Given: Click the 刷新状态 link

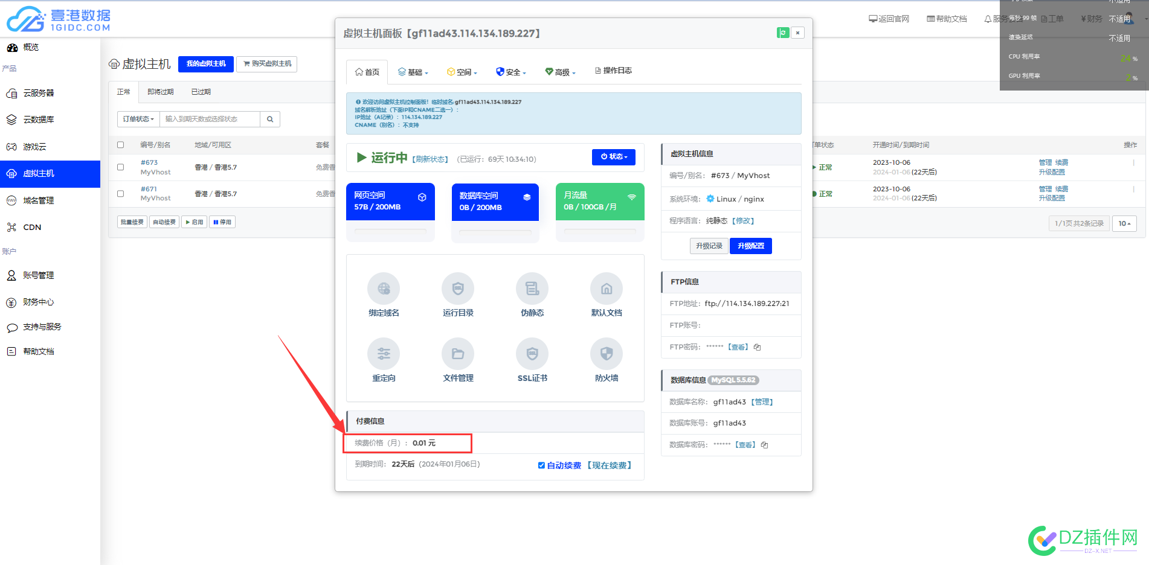Looking at the screenshot, I should [x=430, y=159].
